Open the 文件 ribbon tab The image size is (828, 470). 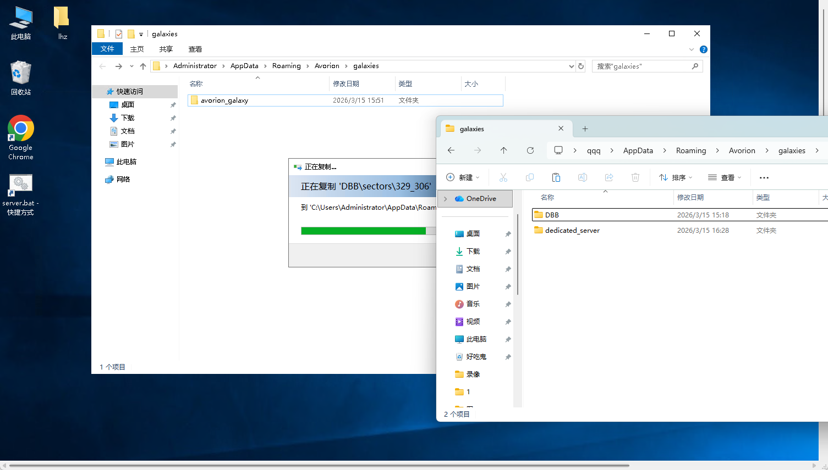(x=107, y=49)
